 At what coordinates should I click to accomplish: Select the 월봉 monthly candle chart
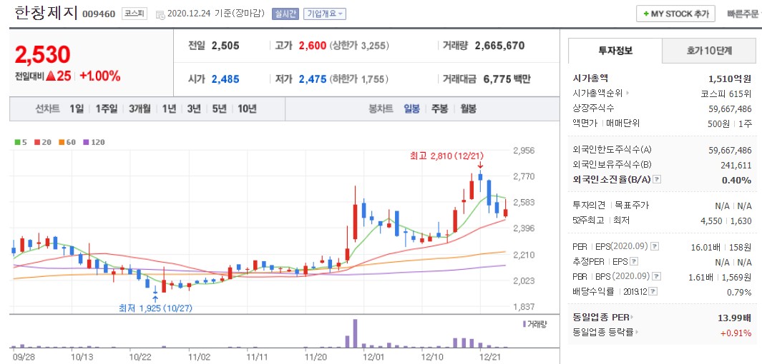tap(468, 109)
